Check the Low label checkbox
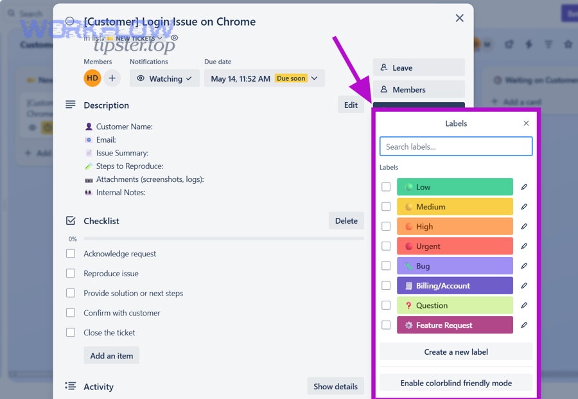The image size is (578, 399). 386,187
